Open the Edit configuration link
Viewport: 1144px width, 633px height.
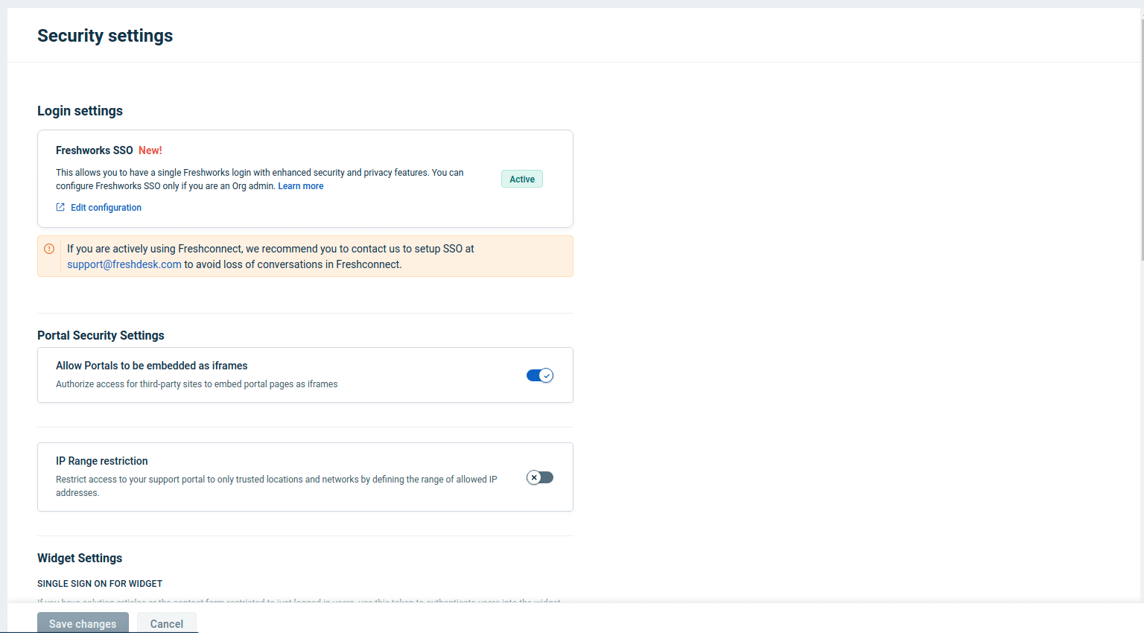(106, 208)
